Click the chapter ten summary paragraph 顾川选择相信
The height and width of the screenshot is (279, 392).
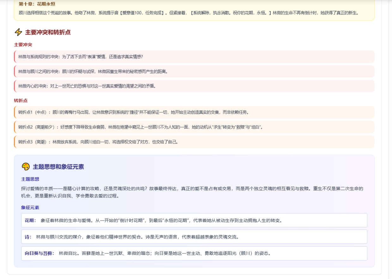pos(189,13)
